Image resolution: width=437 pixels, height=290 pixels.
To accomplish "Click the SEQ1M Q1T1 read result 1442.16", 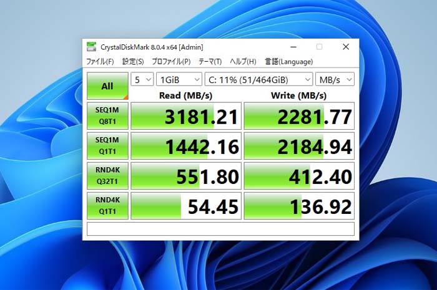I will 186,146.
